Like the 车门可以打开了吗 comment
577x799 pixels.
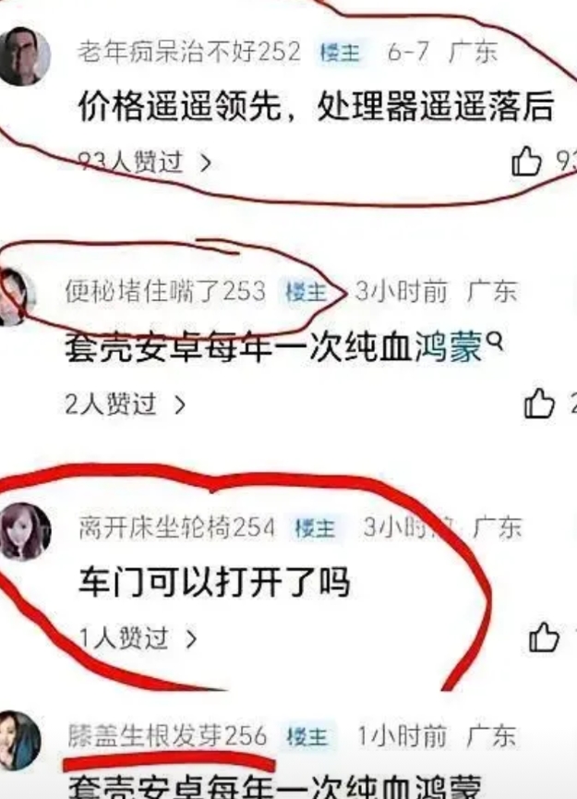[544, 637]
